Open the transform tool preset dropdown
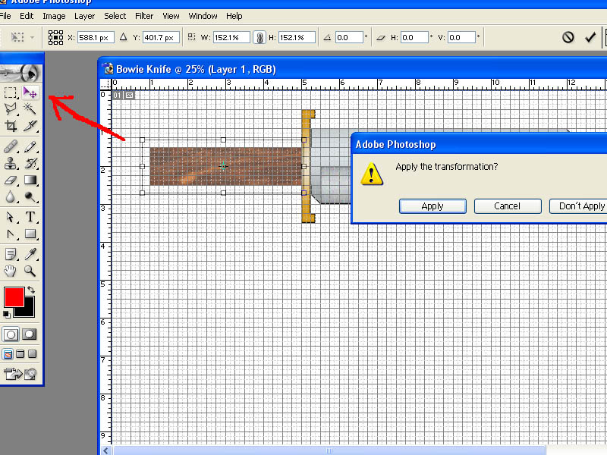This screenshot has width=607, height=455. click(x=22, y=37)
